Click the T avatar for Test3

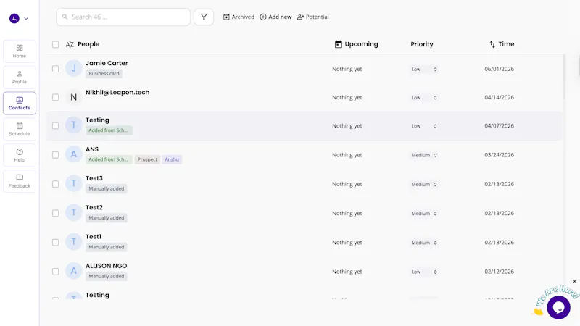pyautogui.click(x=74, y=183)
